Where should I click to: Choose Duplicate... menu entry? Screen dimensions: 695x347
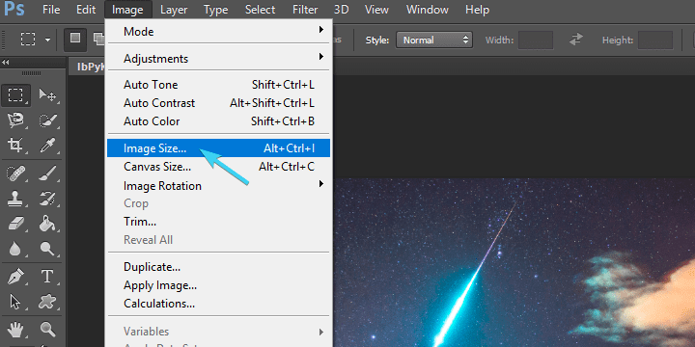pyautogui.click(x=219, y=267)
